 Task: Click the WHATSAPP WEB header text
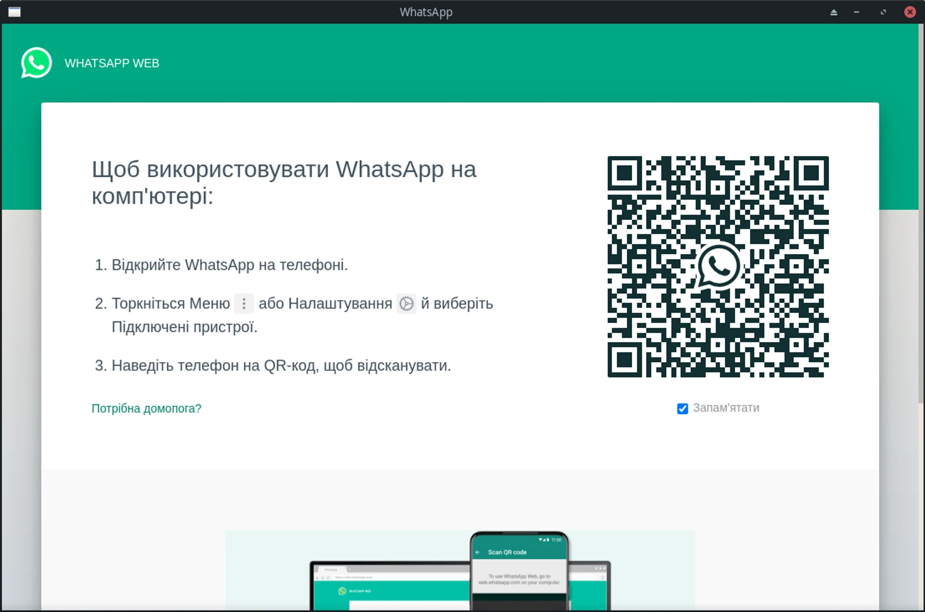pos(112,63)
